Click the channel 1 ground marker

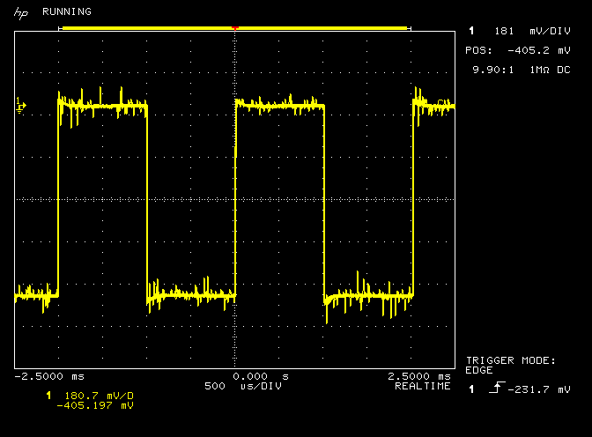(21, 107)
